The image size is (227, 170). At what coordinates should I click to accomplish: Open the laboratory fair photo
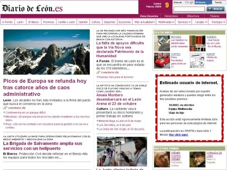[x=122, y=152]
